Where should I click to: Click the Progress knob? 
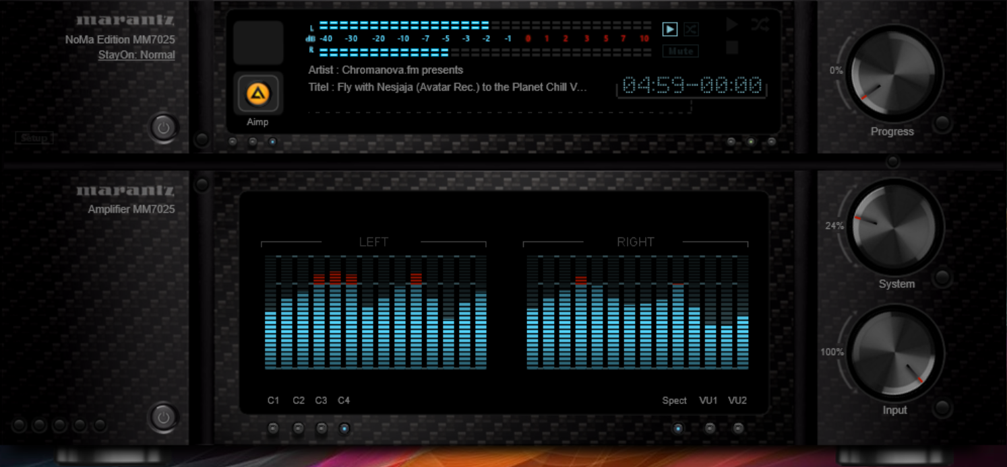point(893,72)
